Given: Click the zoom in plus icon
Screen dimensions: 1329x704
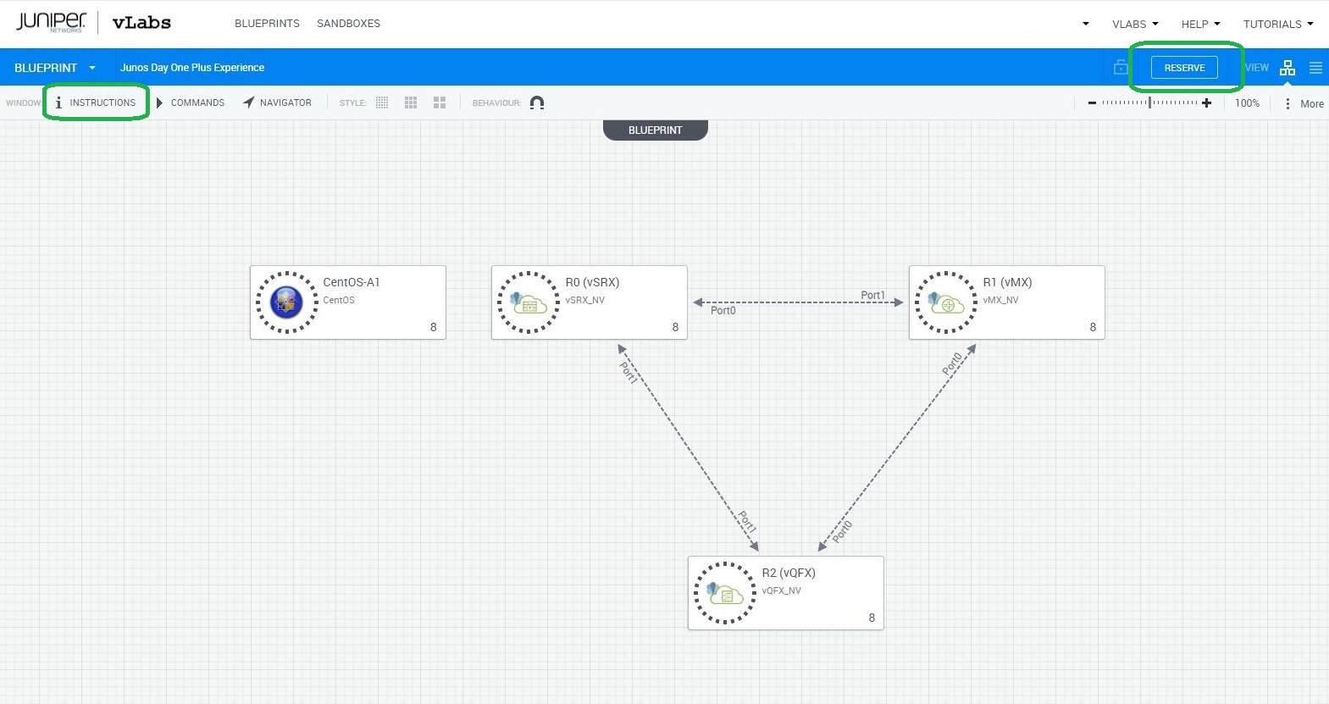Looking at the screenshot, I should coord(1206,103).
